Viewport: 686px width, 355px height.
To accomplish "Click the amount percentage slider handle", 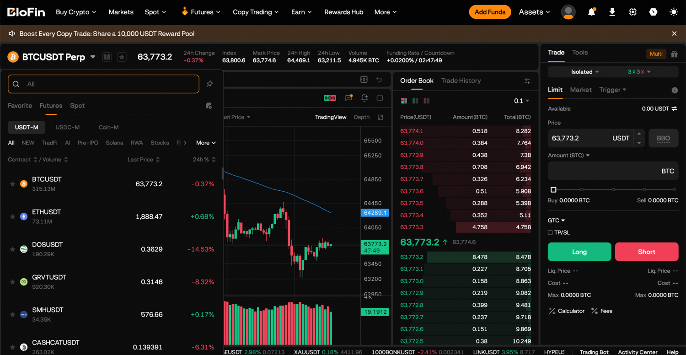I will [x=553, y=189].
